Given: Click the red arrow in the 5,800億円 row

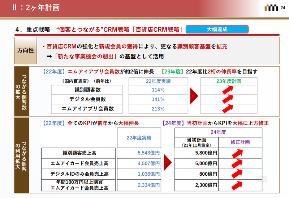Looking at the screenshot, I should click(x=237, y=154).
